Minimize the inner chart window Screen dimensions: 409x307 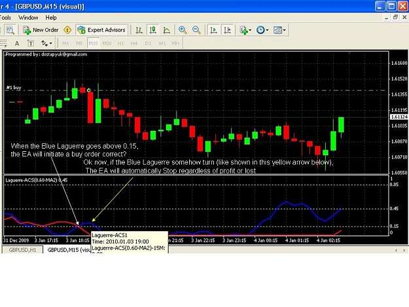[386, 18]
